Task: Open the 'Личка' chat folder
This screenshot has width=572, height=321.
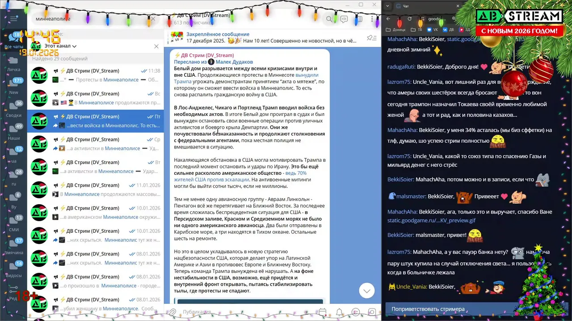Action: coord(13,64)
